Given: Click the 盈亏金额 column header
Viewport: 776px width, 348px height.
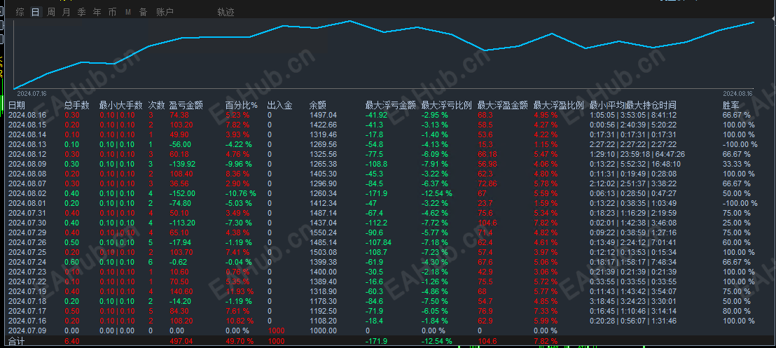Looking at the screenshot, I should point(186,106).
